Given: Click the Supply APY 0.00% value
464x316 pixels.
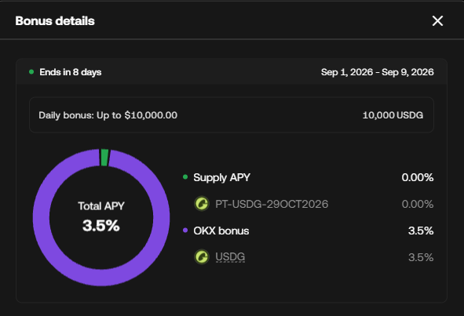Looking at the screenshot, I should tap(418, 177).
